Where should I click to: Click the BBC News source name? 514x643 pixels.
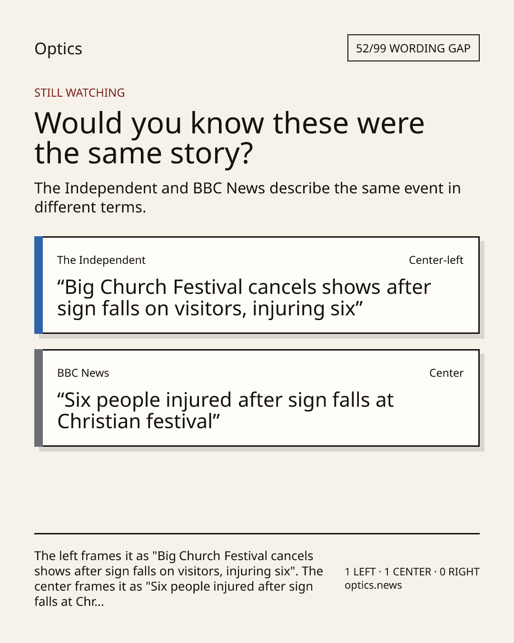click(83, 373)
